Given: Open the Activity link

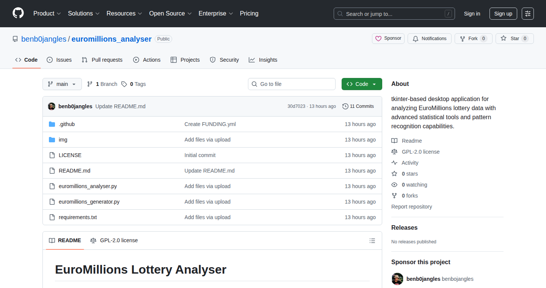Looking at the screenshot, I should pos(405,163).
